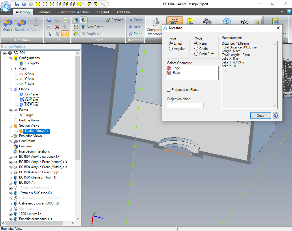Add a reference Axis
Screen dimensions: 292x231
pyautogui.click(x=136, y=27)
